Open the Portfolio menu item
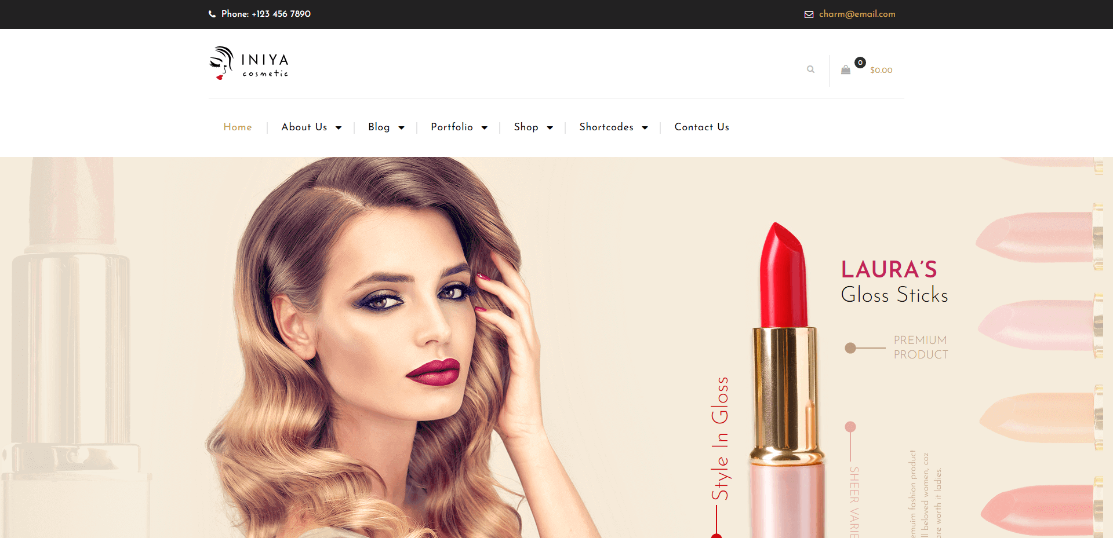 tap(452, 127)
